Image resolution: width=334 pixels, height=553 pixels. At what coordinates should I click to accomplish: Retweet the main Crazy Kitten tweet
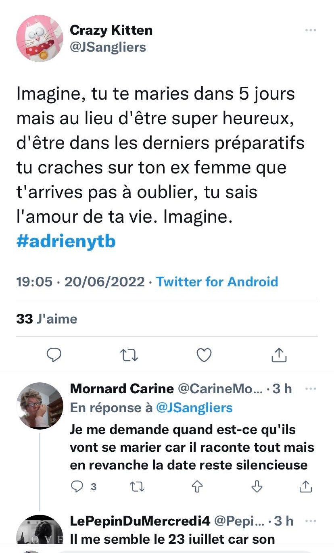pyautogui.click(x=129, y=355)
